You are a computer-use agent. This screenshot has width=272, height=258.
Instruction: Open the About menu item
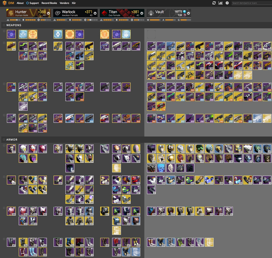[20, 3]
